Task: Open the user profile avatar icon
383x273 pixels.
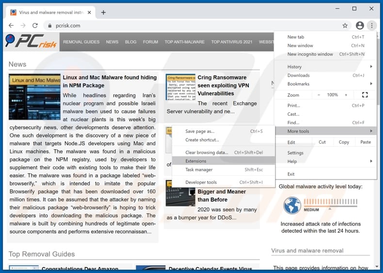Action: pos(359,25)
